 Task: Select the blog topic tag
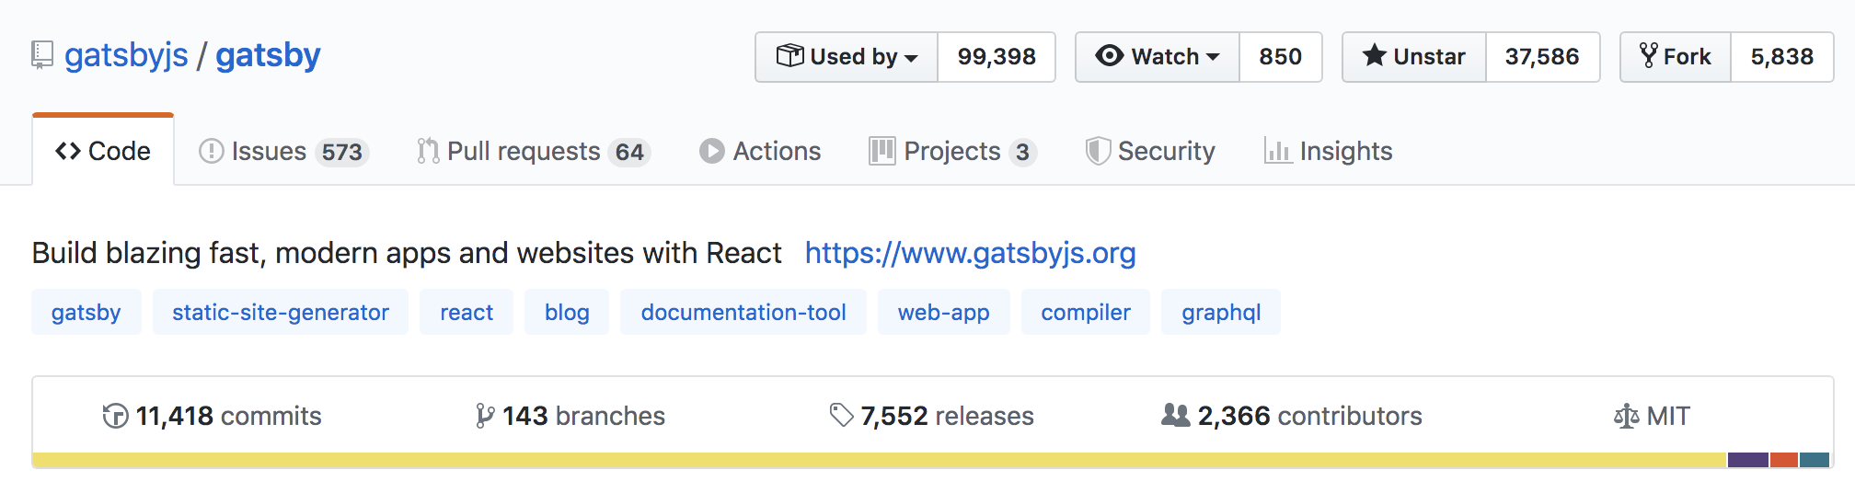pos(567,313)
